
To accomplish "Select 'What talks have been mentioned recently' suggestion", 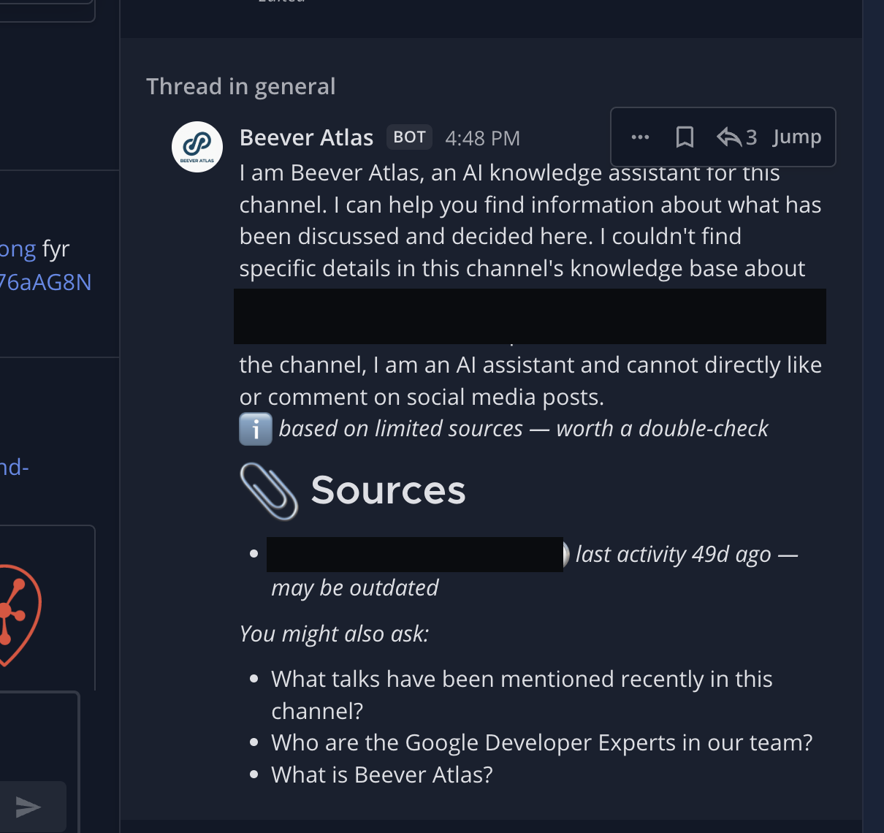I will 522,695.
